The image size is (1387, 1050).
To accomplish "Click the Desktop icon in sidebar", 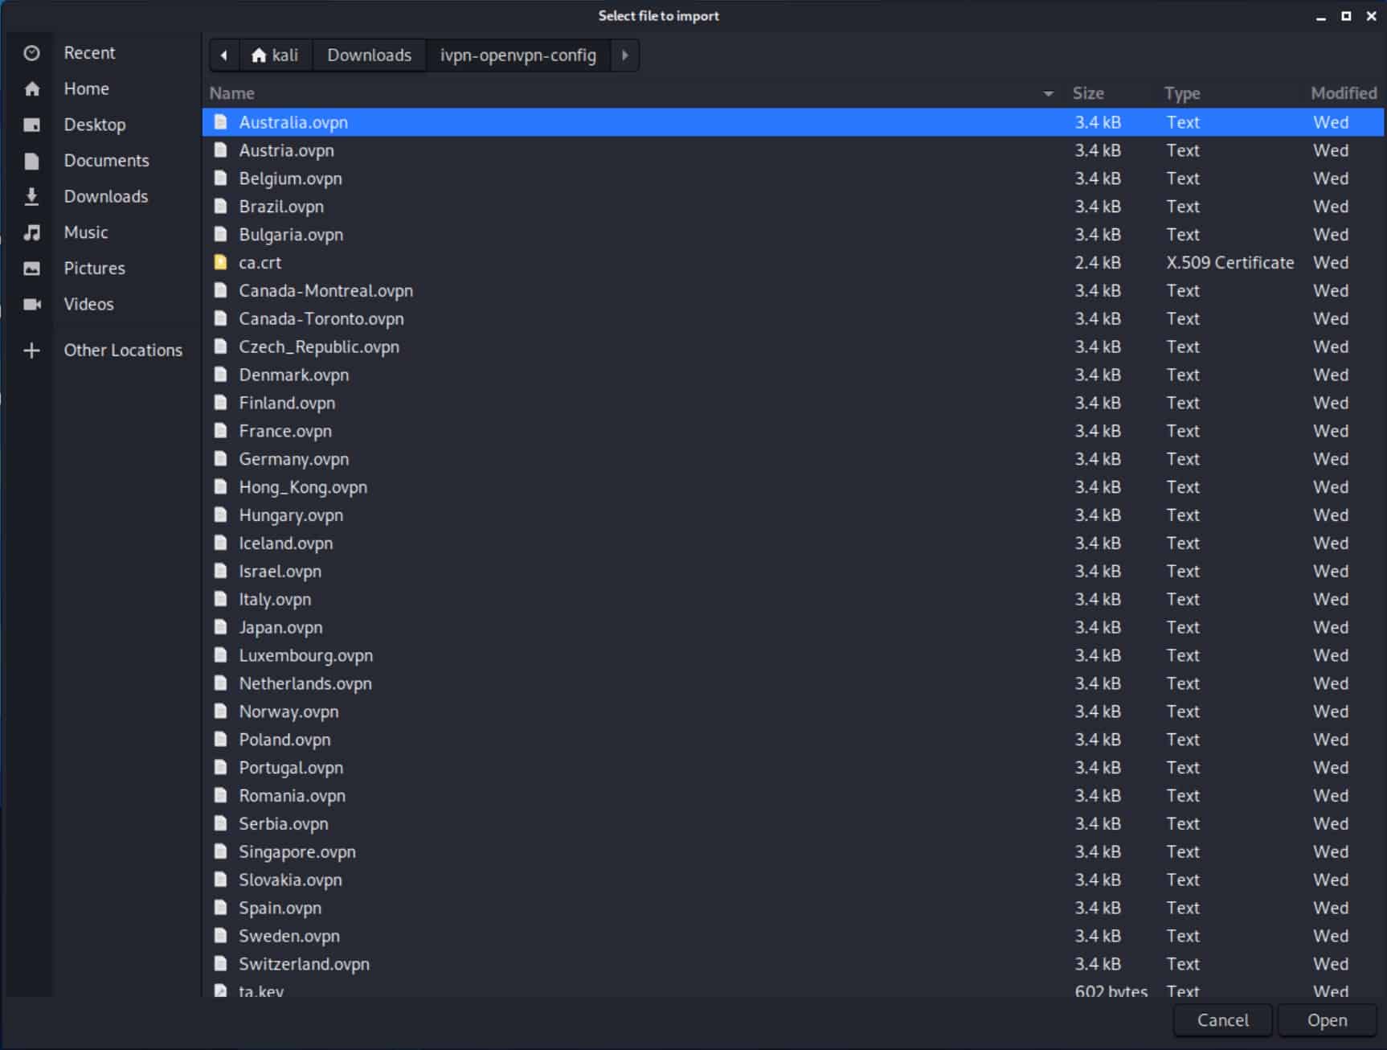I will [32, 125].
